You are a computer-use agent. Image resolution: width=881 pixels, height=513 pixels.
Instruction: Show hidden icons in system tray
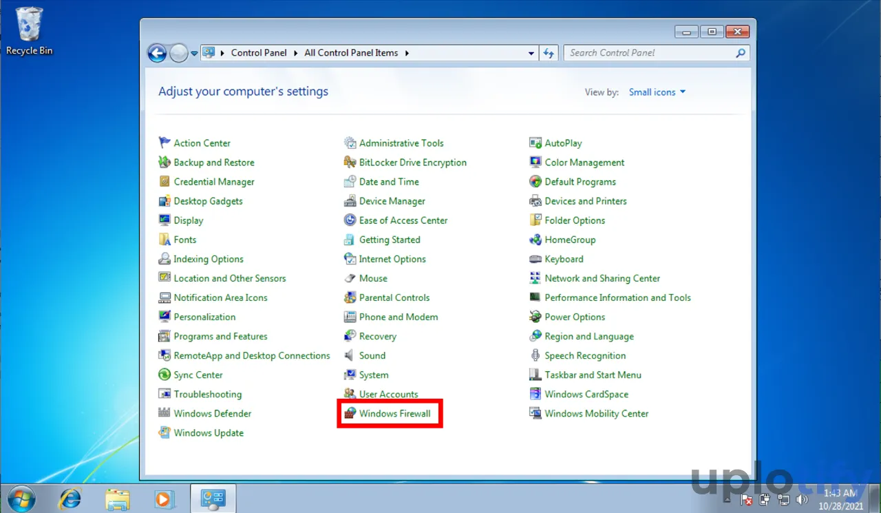(728, 499)
